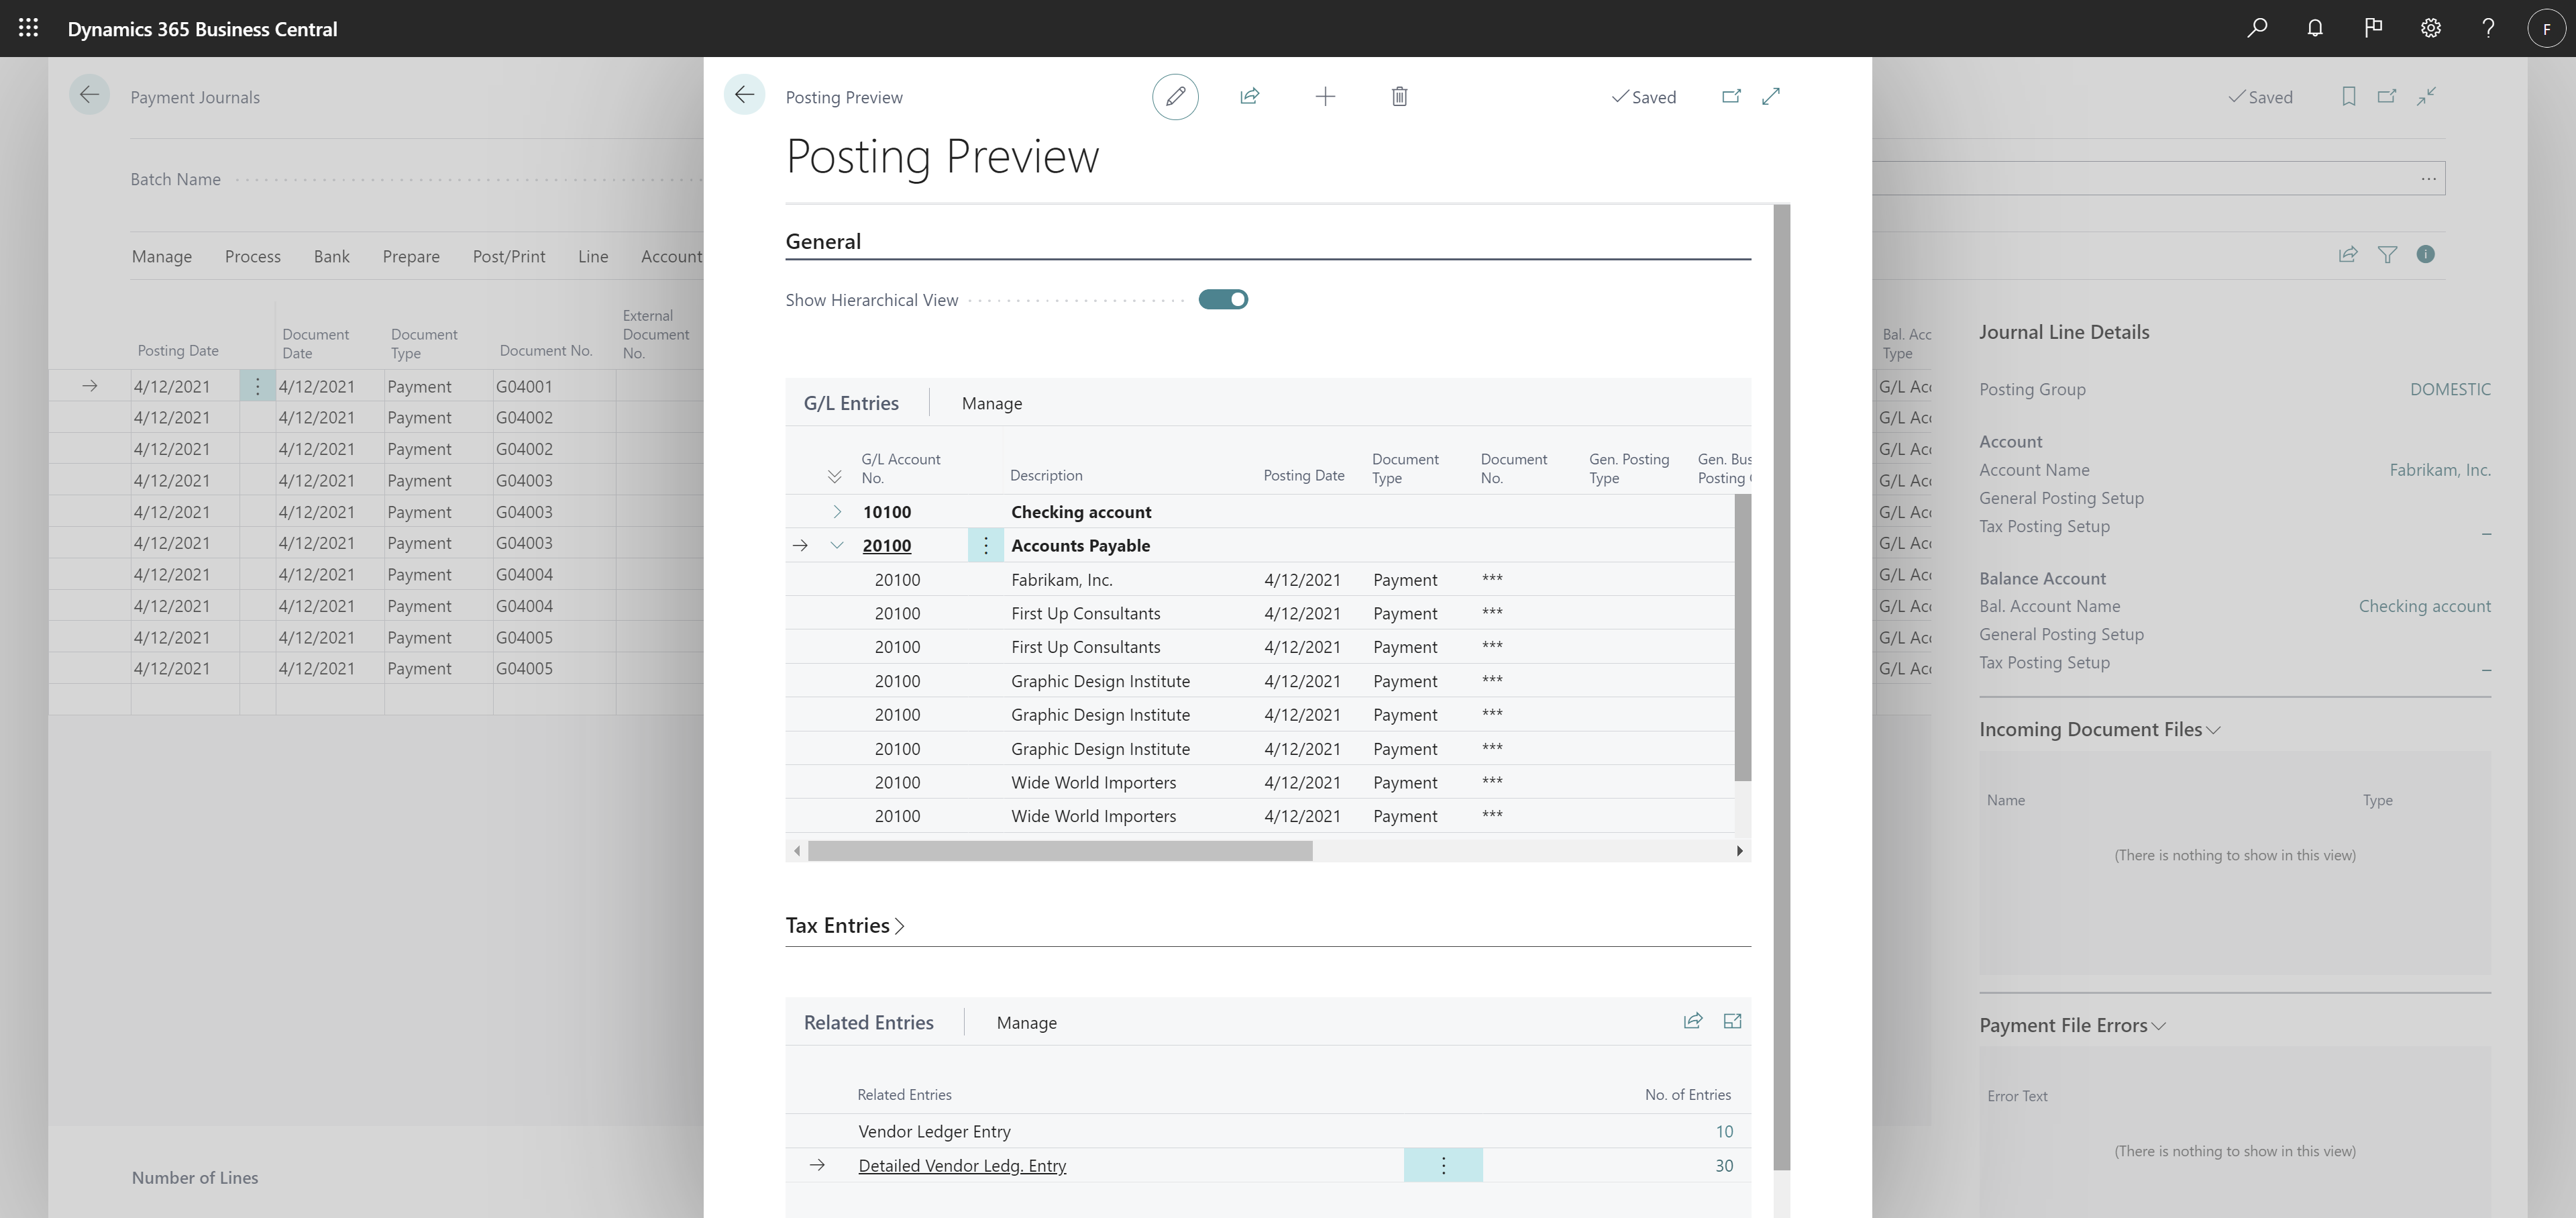2576x1218 pixels.
Task: Click the share icon in Posting Preview header
Action: click(x=1249, y=97)
